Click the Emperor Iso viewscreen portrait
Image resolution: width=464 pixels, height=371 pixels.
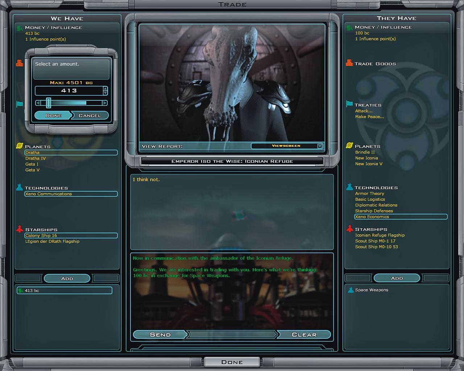coord(232,83)
